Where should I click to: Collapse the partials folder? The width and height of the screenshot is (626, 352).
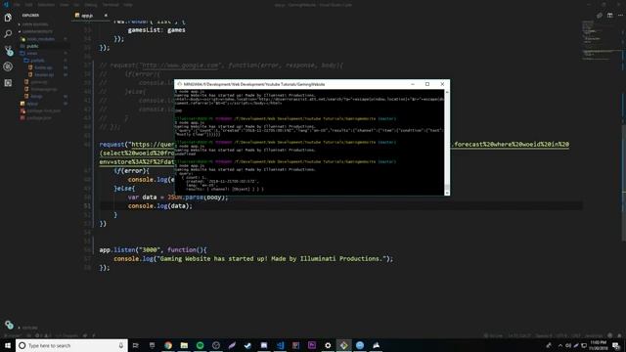click(x=37, y=61)
